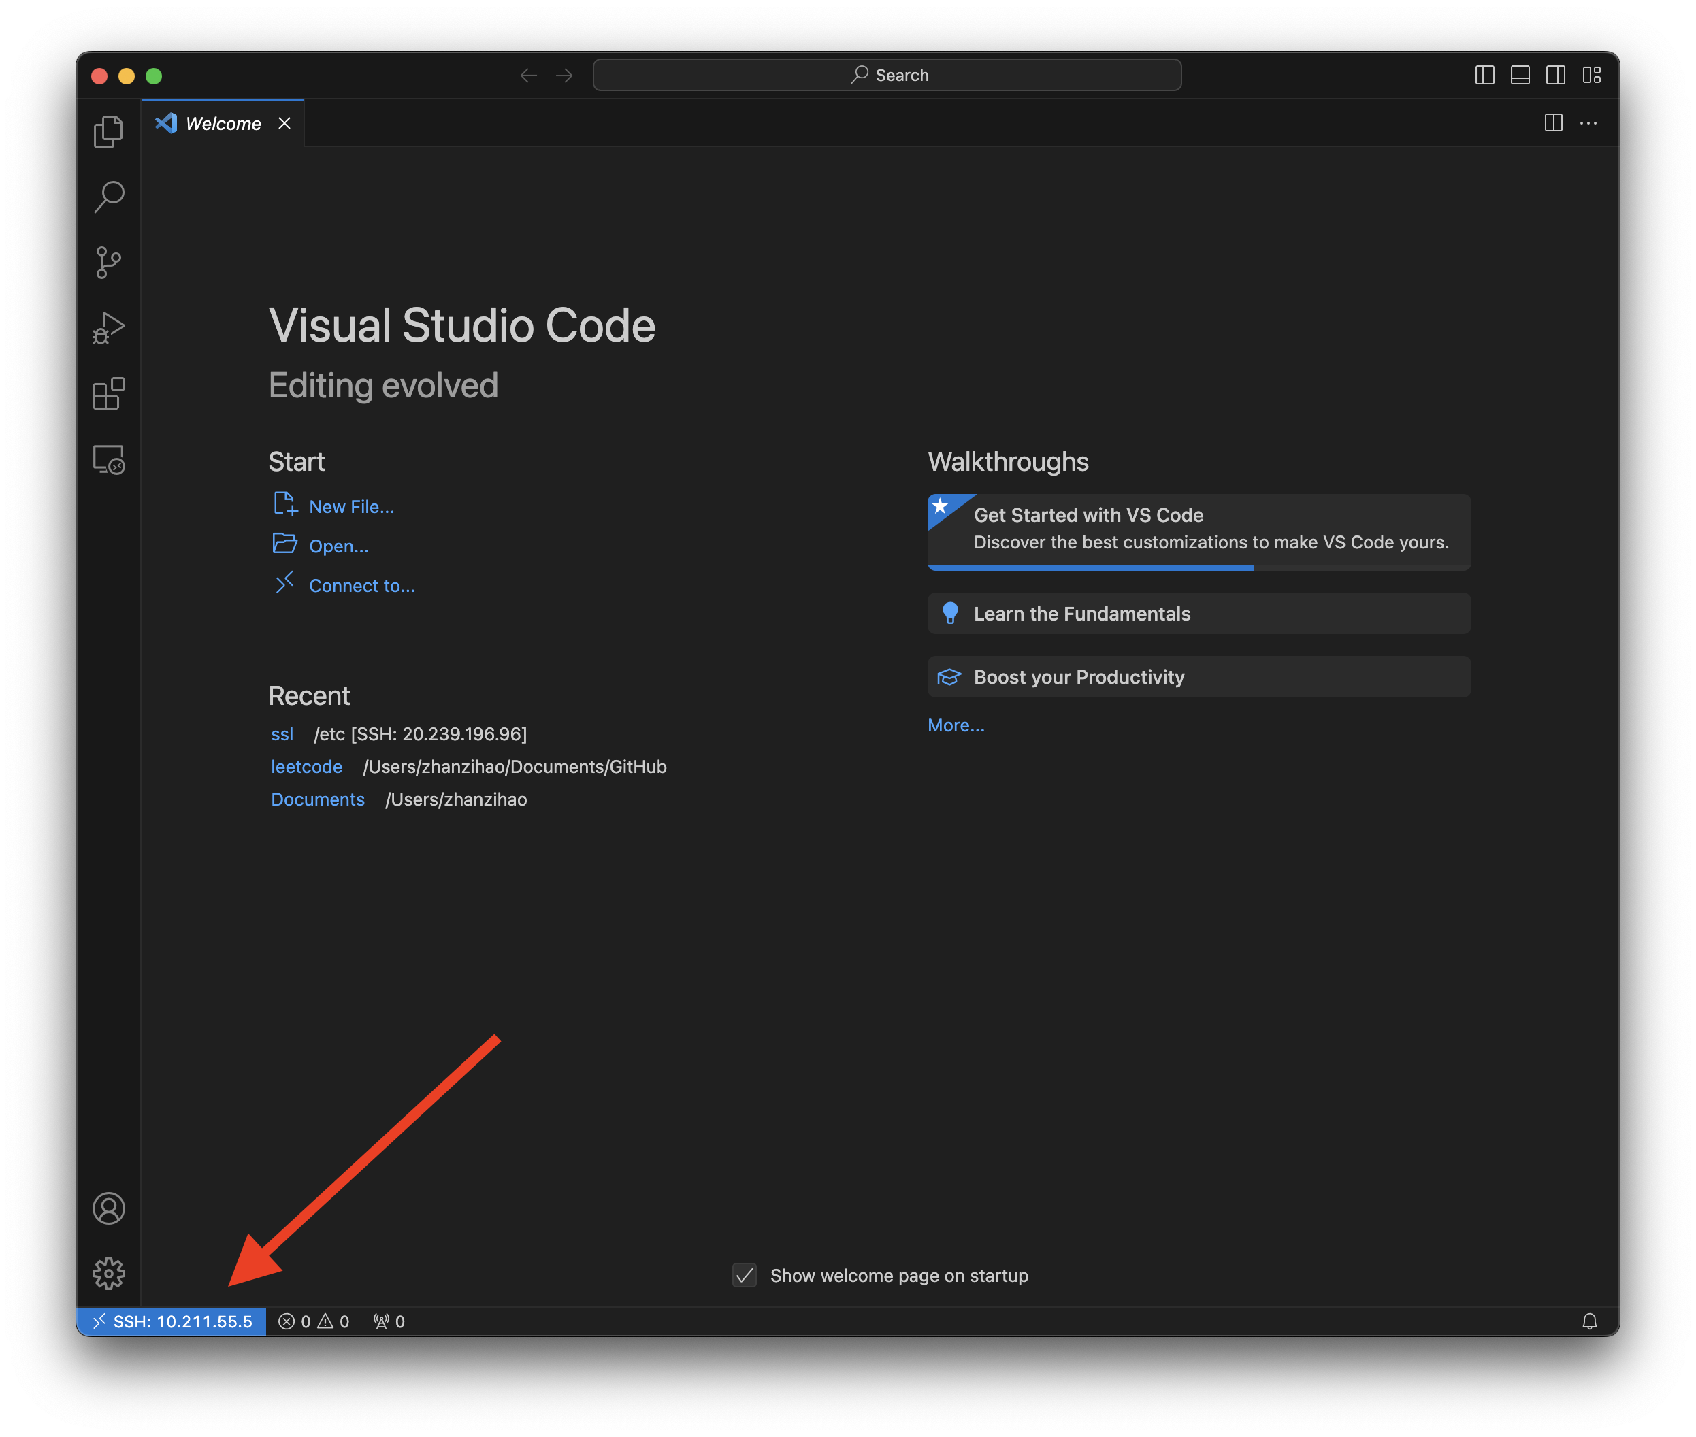Viewport: 1696px width, 1437px height.
Task: Toggle the secondary side bar
Action: [1555, 75]
